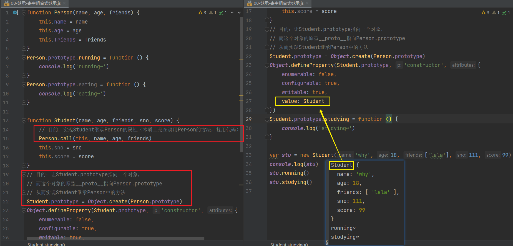
Task: Open left pane weak warning indicator showing 1
Action: tap(213, 12)
